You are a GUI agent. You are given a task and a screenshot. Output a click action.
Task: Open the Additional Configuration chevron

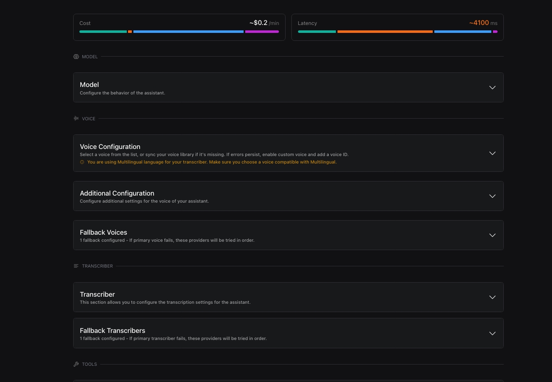[x=493, y=196]
